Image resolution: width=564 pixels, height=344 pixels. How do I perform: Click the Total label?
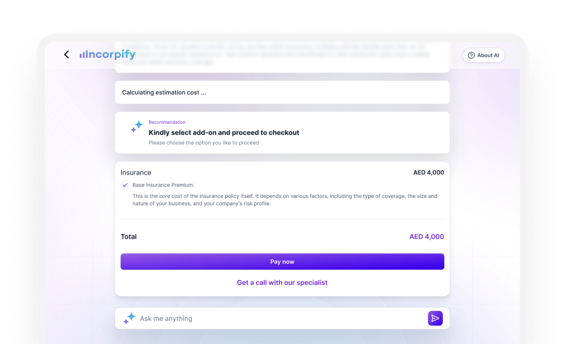[x=129, y=236]
